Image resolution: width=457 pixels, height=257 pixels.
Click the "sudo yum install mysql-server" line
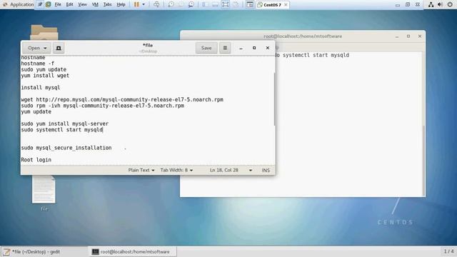(x=65, y=124)
